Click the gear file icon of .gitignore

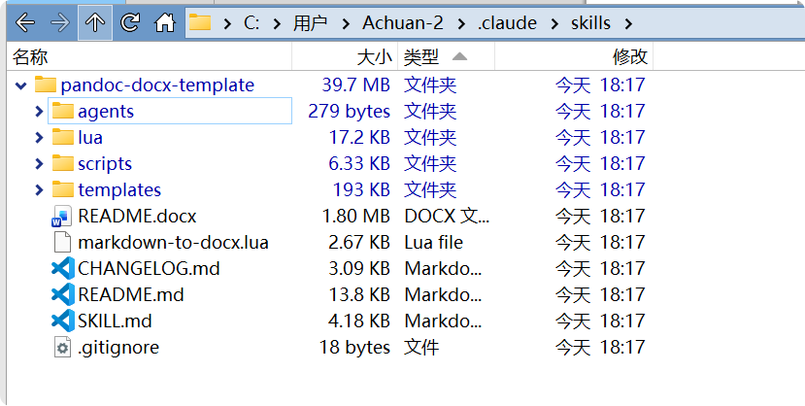tap(62, 347)
